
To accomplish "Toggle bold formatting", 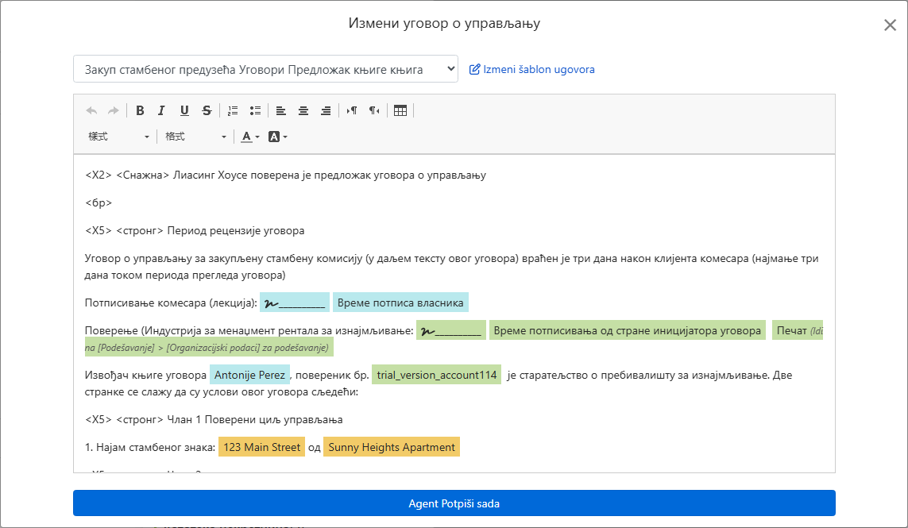I will click(x=140, y=110).
